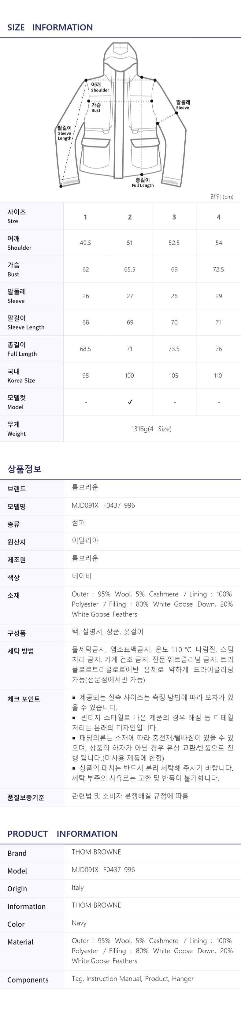The width and height of the screenshot is (241, 1009).
Task: Select the 어깨 Shoulder label on the jacket diagram
Action: click(100, 87)
